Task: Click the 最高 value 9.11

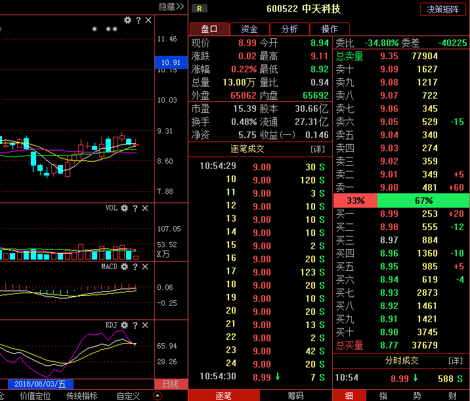Action: (x=320, y=56)
